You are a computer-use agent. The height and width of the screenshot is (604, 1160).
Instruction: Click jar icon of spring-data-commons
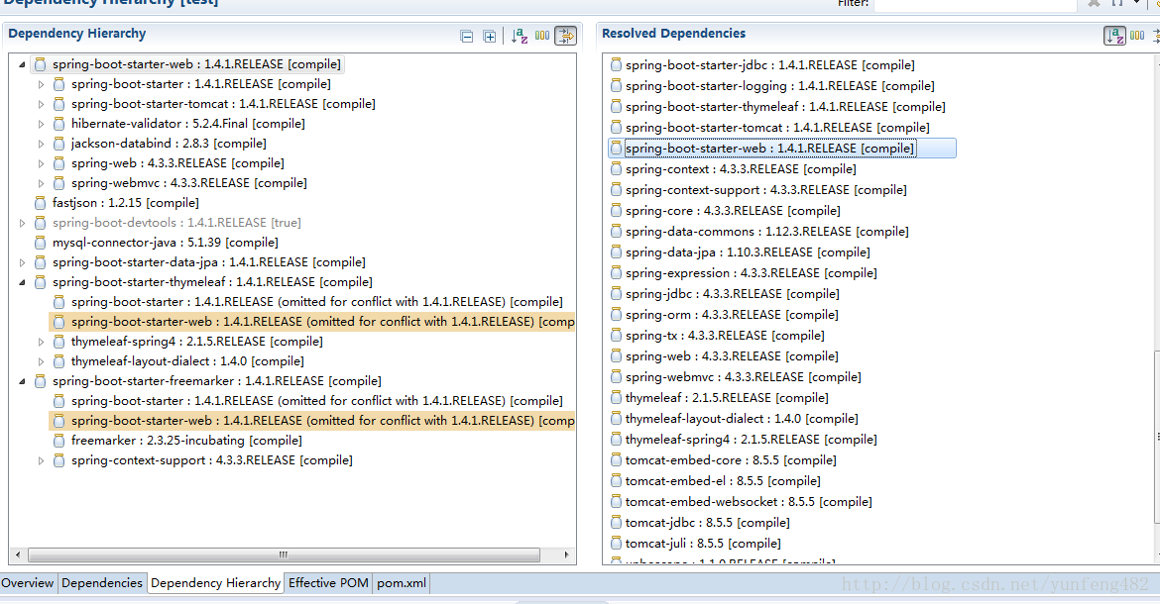616,231
